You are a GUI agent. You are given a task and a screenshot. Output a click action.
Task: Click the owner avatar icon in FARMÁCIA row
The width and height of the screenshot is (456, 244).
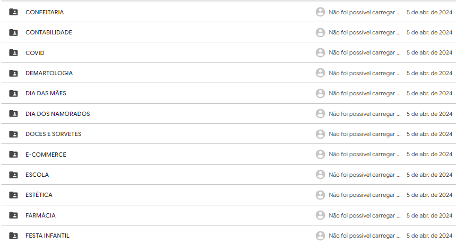click(x=320, y=215)
